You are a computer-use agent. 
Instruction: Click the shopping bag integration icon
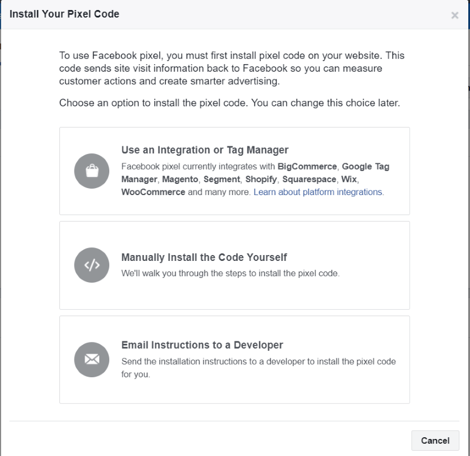click(x=92, y=171)
